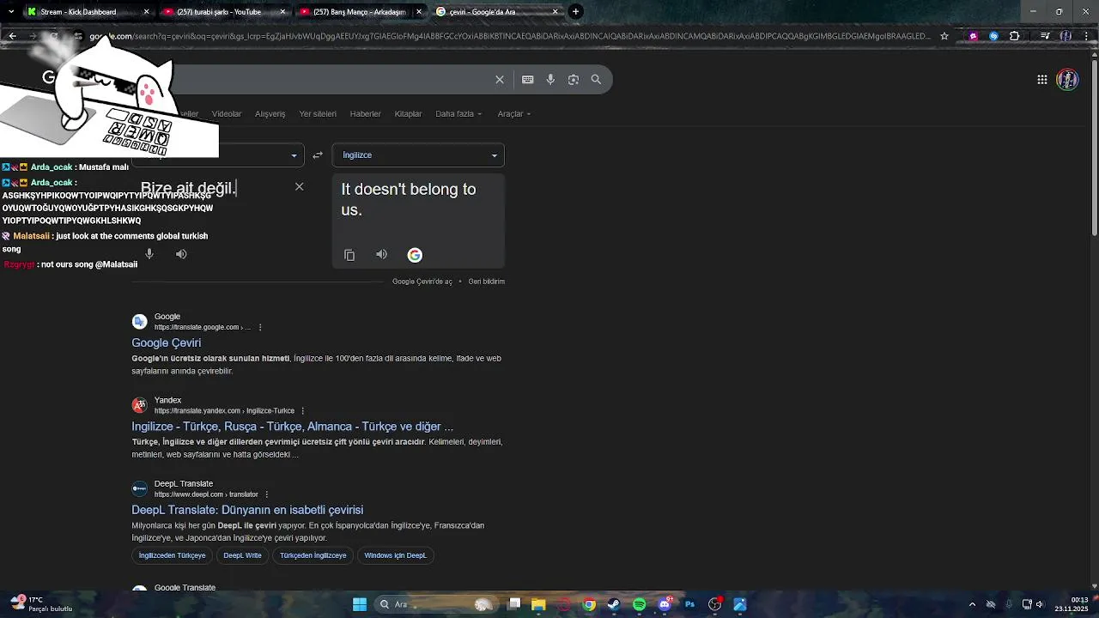
Task: Open File Explorer from the taskbar
Action: click(x=538, y=604)
